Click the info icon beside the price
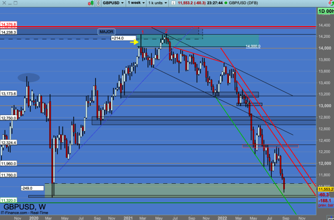334x220 pixels. tap(173, 3)
